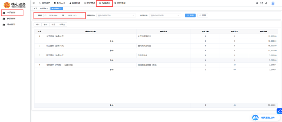The image size is (282, 122).
Task: Open the 参保入会 top menu
Action: 59,3
